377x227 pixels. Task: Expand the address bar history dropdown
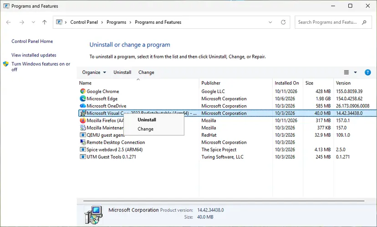point(270,22)
